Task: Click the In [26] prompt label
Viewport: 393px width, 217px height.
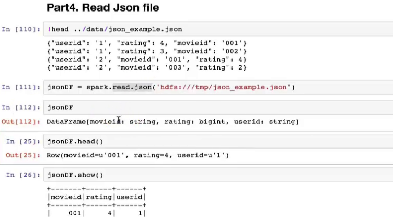Action: 23,175
